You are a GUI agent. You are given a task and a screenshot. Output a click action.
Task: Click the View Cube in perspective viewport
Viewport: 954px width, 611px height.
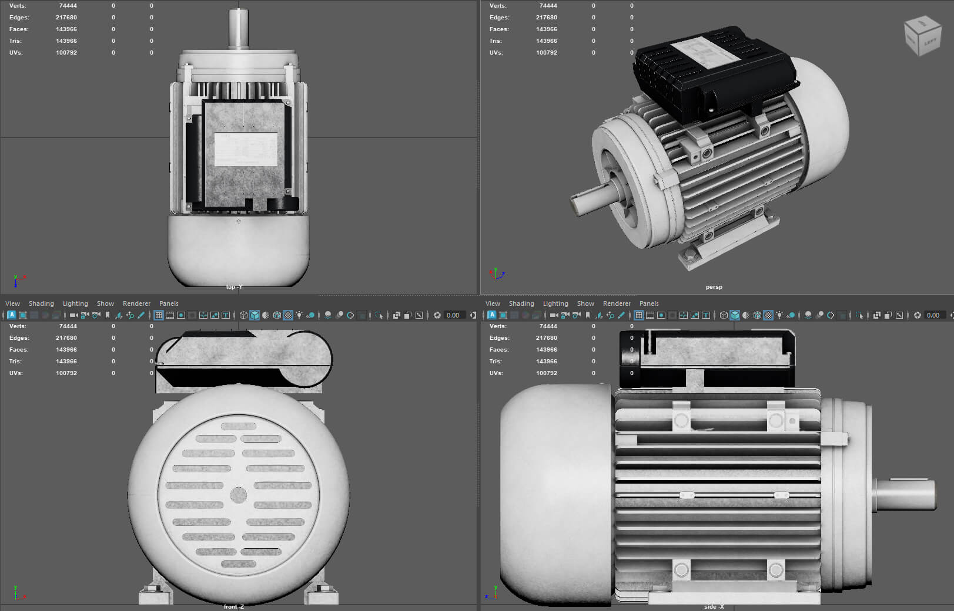click(x=922, y=35)
